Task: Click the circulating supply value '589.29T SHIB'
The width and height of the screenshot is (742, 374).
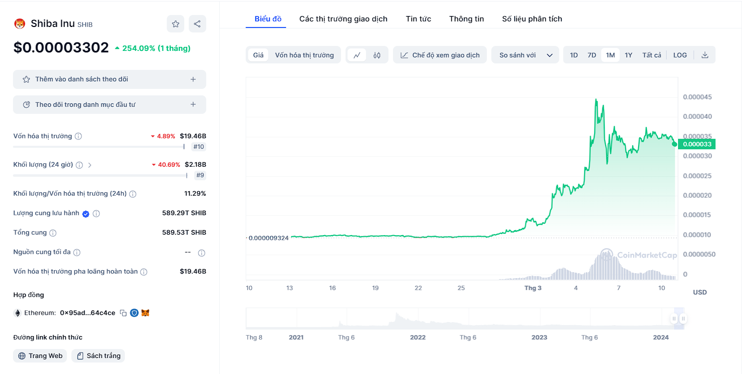Action: (x=184, y=213)
